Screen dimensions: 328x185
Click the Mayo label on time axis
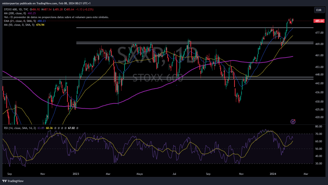coord(140,174)
